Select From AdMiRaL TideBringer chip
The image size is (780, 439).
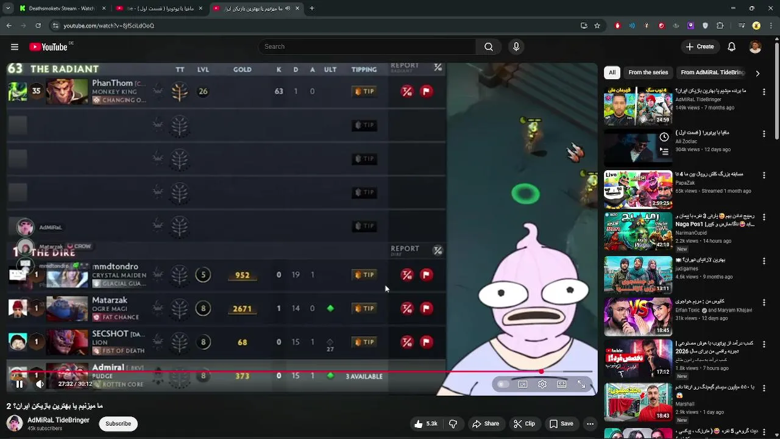tap(712, 73)
